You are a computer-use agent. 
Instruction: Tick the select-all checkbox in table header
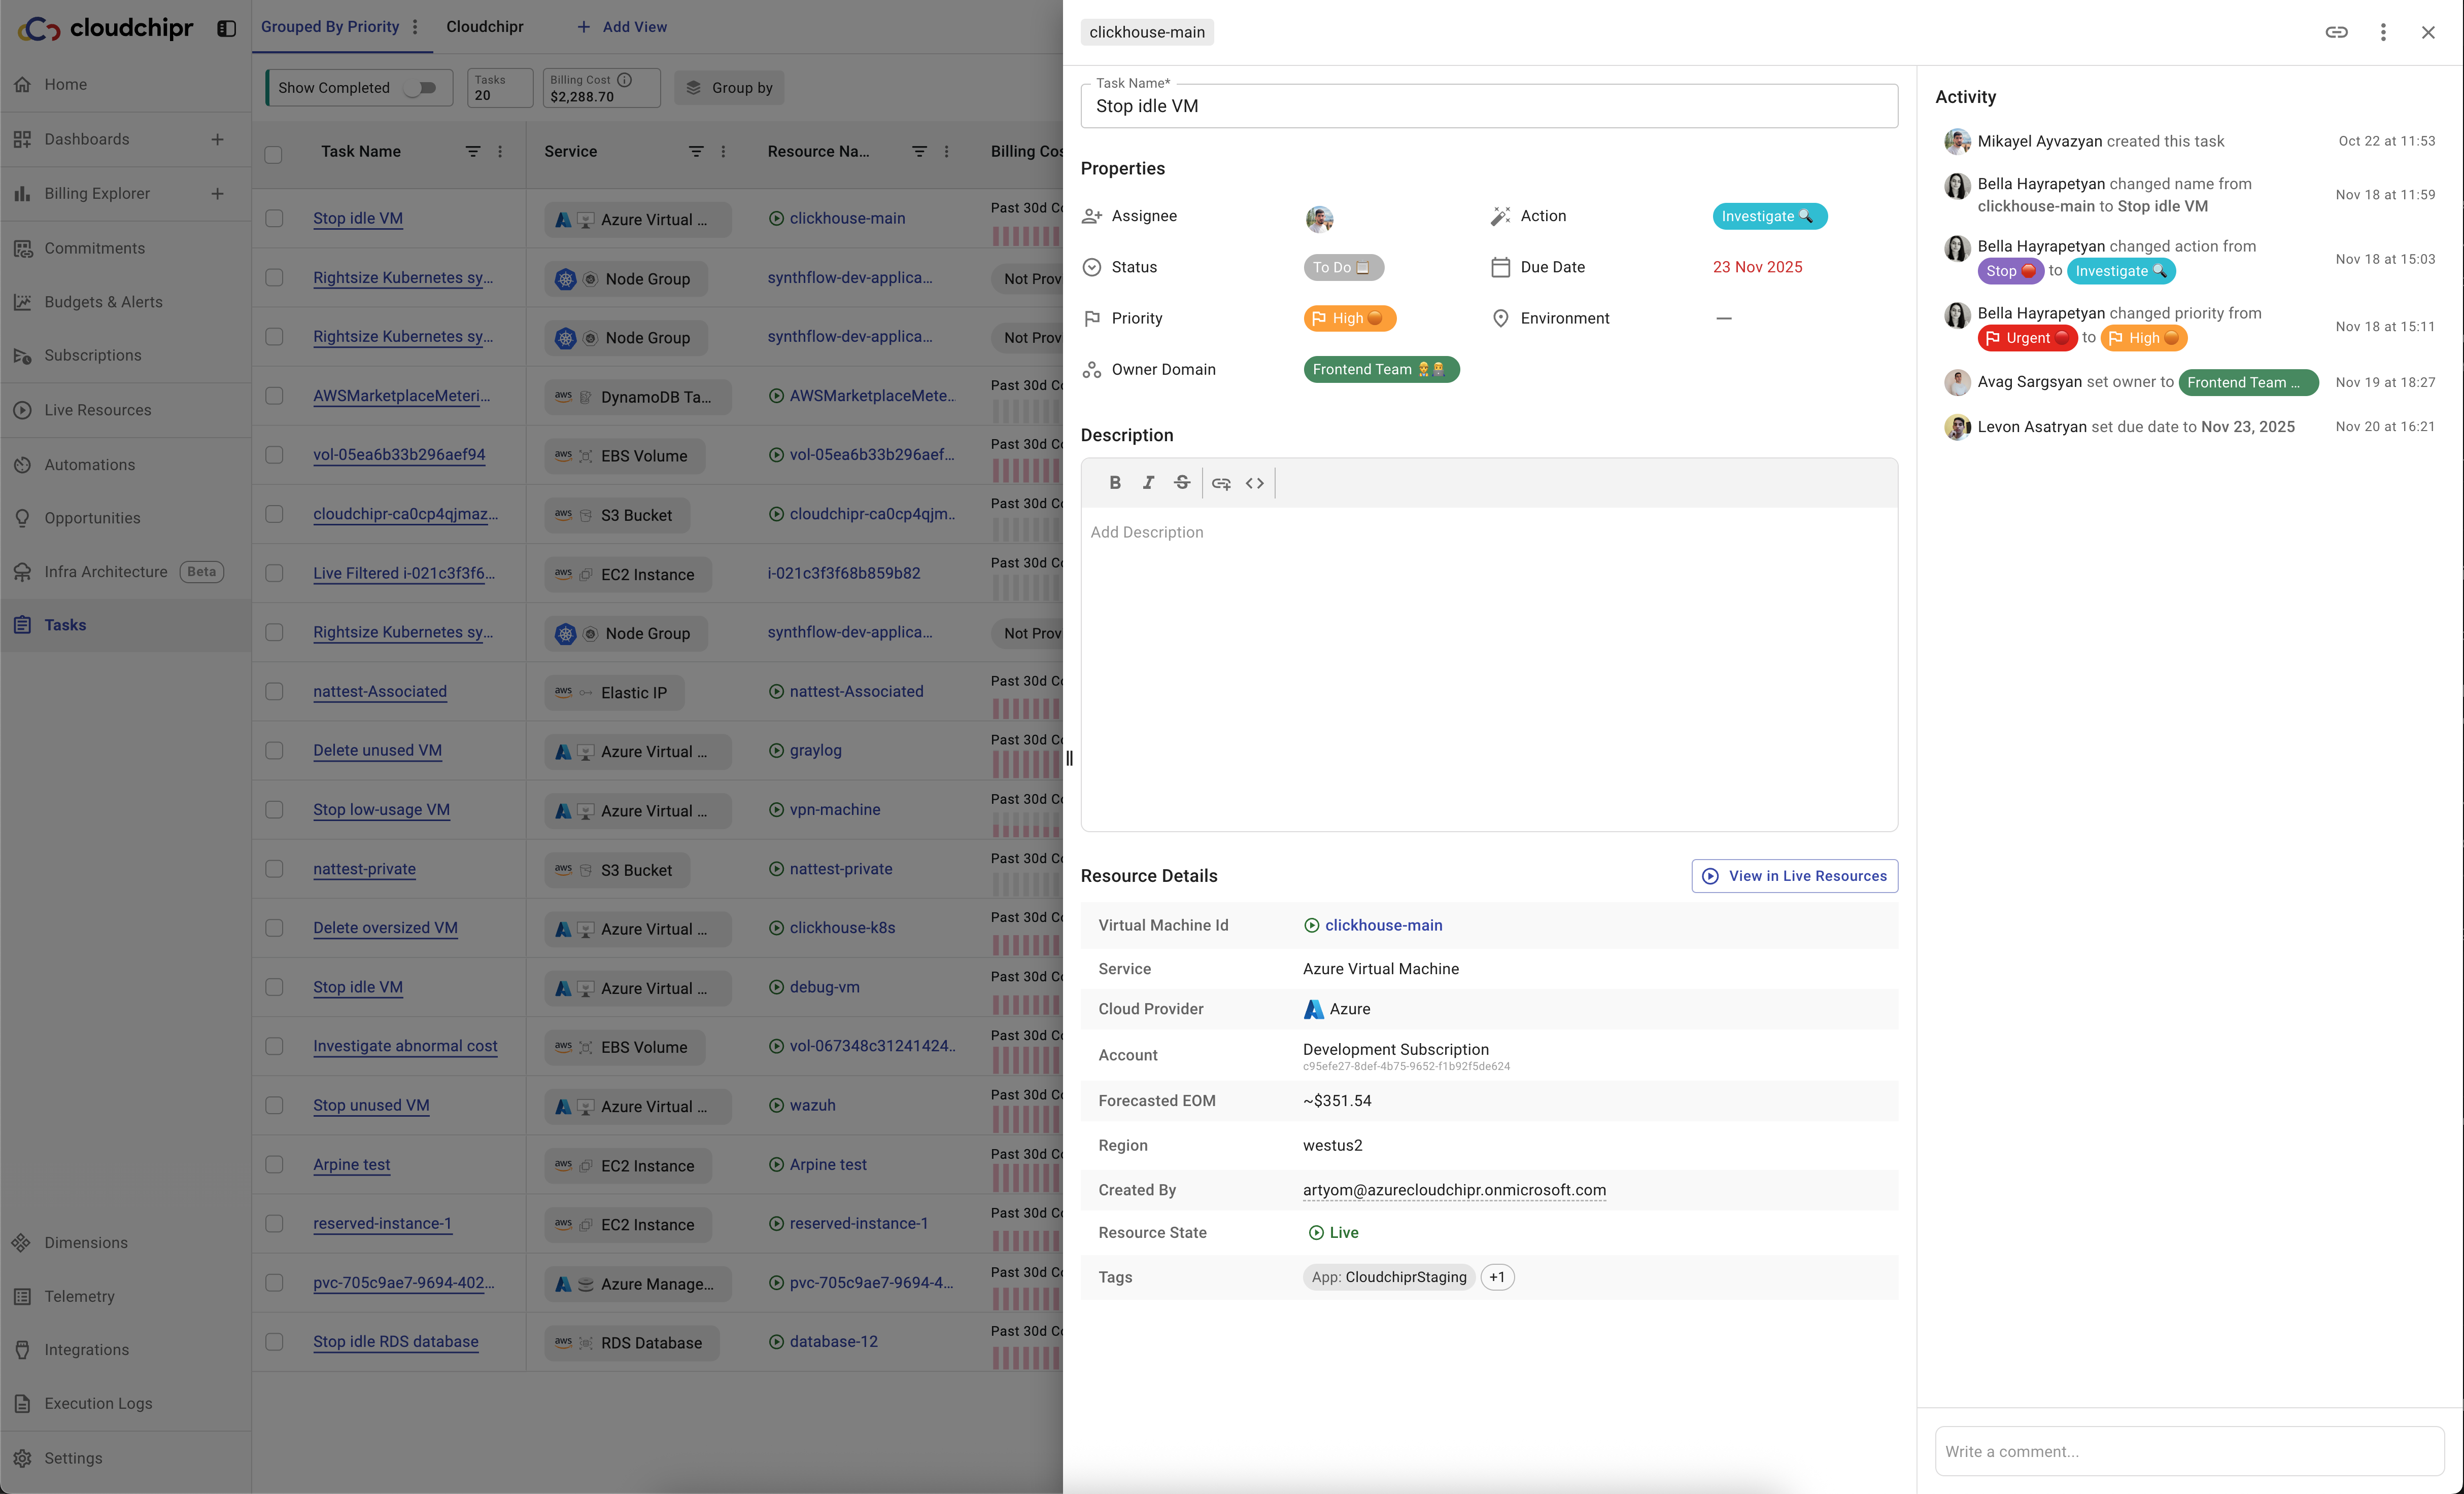(x=274, y=154)
